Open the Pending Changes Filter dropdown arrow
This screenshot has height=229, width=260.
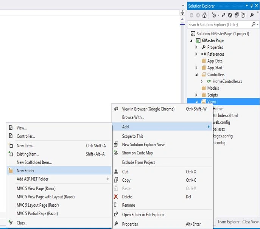(x=218, y=16)
